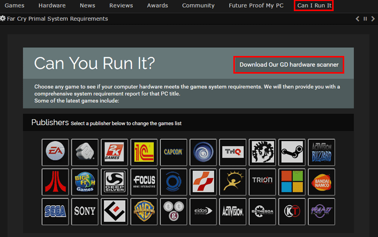Click the gear icon beside Far Cry Primal
This screenshot has width=378, height=237.
pyautogui.click(x=3, y=18)
